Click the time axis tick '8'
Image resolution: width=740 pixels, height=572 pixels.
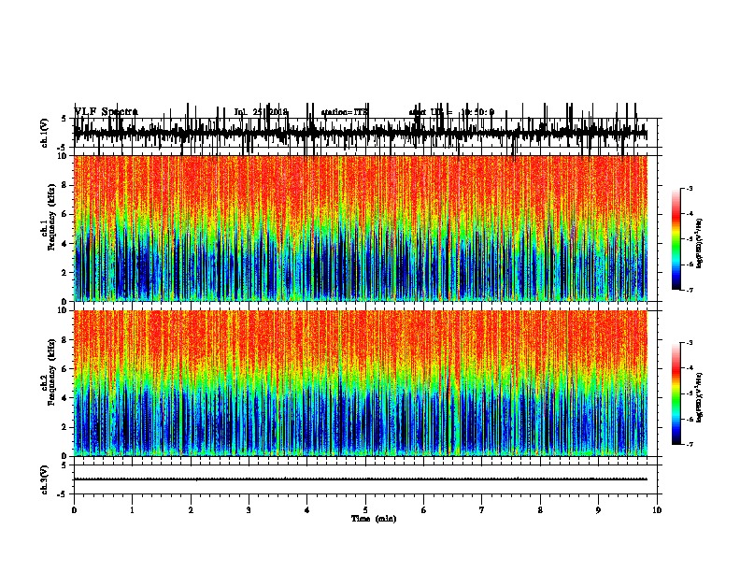(x=540, y=510)
